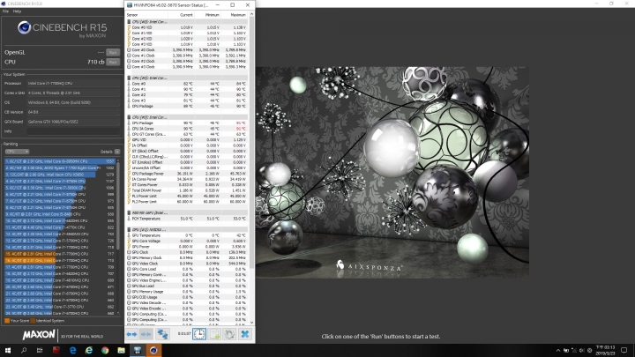Click the Windows Start button

tap(7, 350)
